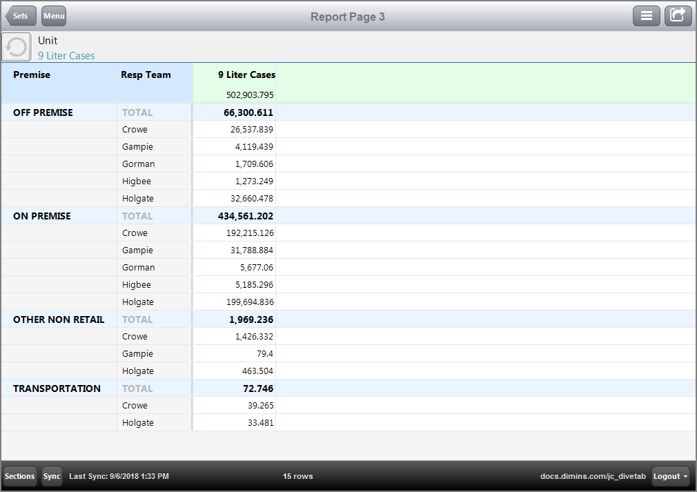The height and width of the screenshot is (492, 697).
Task: Click the circular reset arrow icon beside Unit
Action: [16, 46]
